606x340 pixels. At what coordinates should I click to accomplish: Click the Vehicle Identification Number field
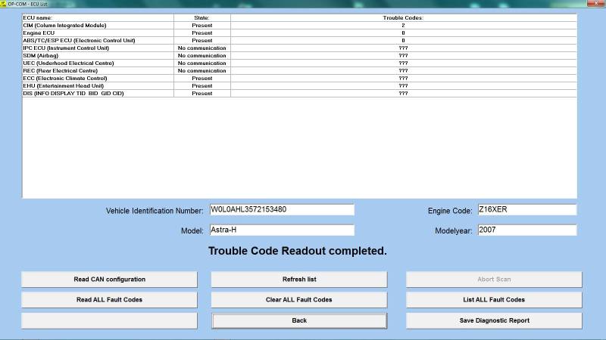(281, 210)
